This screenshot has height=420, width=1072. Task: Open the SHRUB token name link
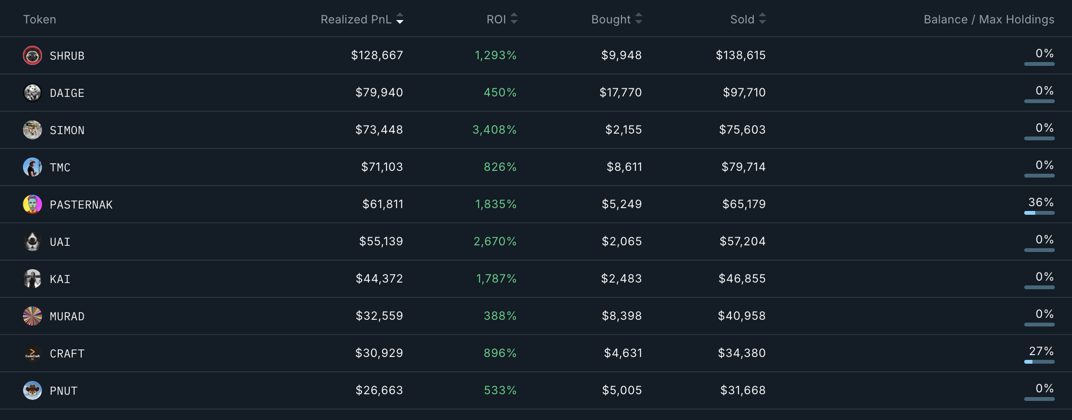[67, 55]
